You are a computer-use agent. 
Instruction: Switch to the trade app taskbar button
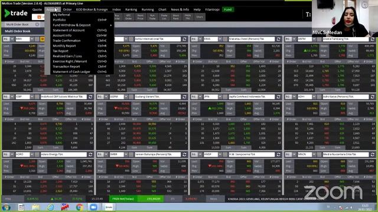click(x=109, y=207)
